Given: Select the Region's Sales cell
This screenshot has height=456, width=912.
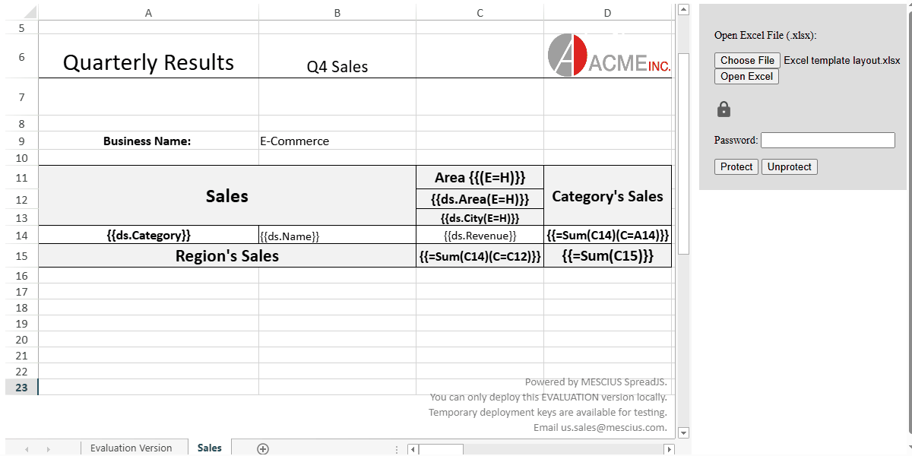Looking at the screenshot, I should tap(227, 255).
